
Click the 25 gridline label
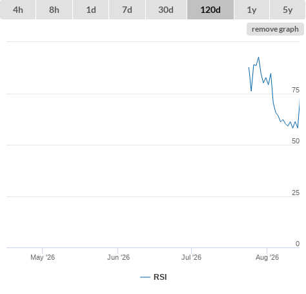(x=296, y=193)
